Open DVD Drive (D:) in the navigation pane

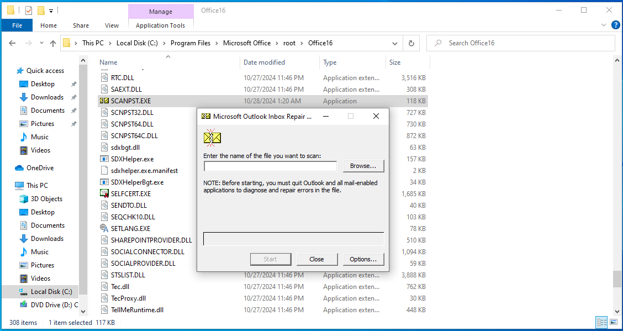[55, 305]
